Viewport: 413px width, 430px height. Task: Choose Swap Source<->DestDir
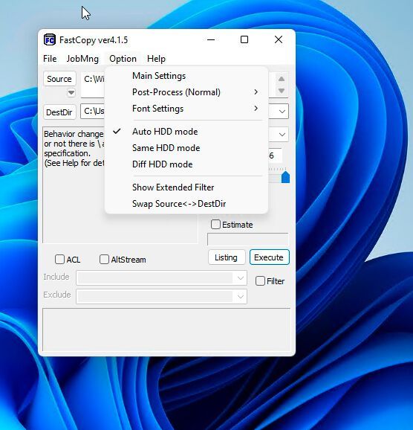(186, 204)
